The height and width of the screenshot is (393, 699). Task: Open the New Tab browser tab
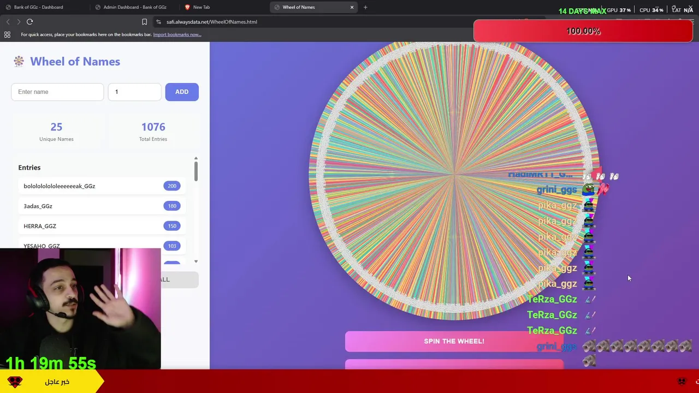click(x=201, y=7)
